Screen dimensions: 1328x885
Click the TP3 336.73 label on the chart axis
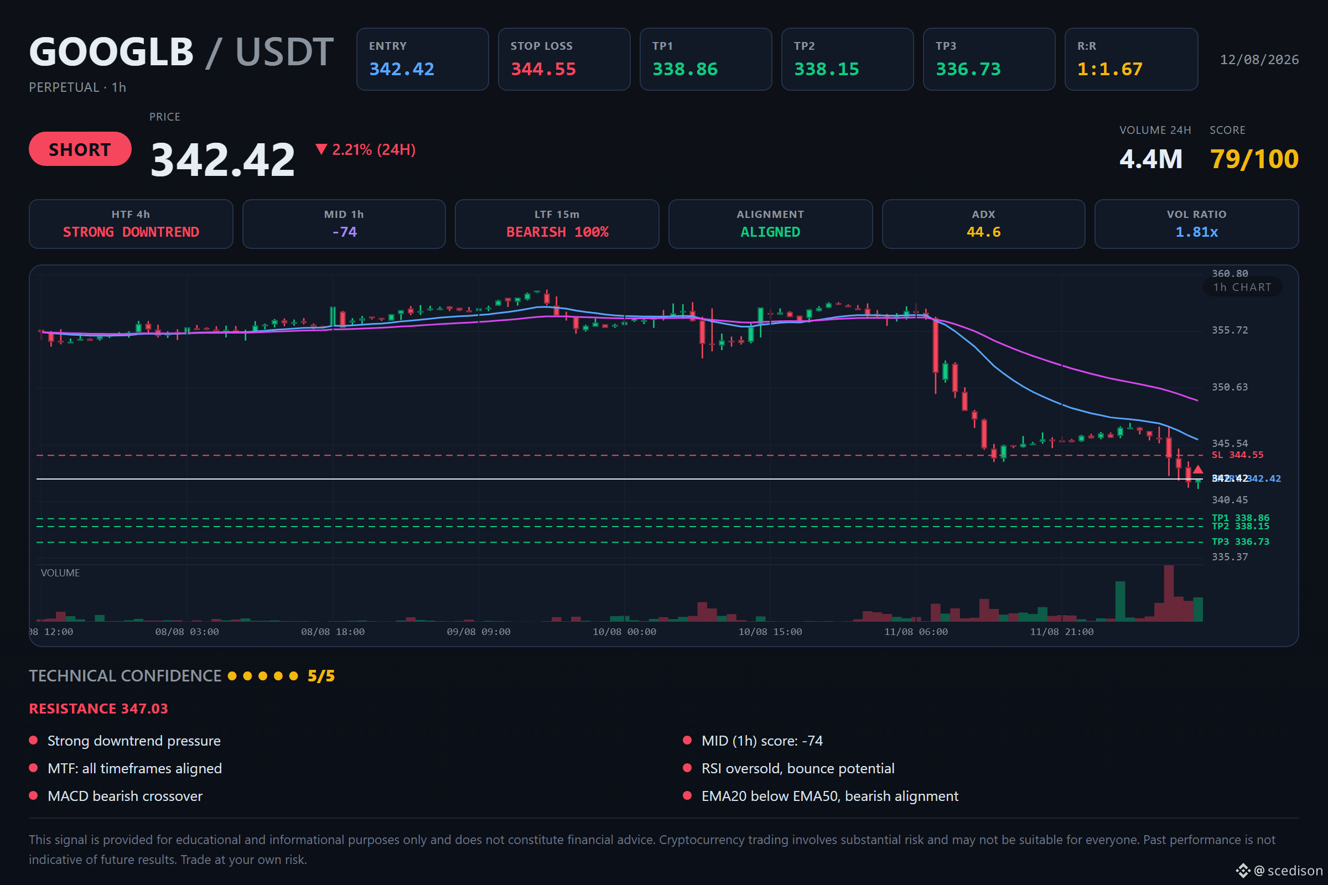tap(1241, 542)
